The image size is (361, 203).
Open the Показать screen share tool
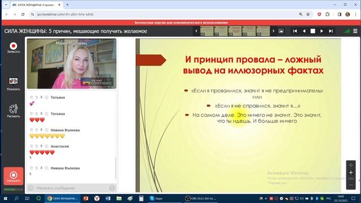[x=14, y=81]
